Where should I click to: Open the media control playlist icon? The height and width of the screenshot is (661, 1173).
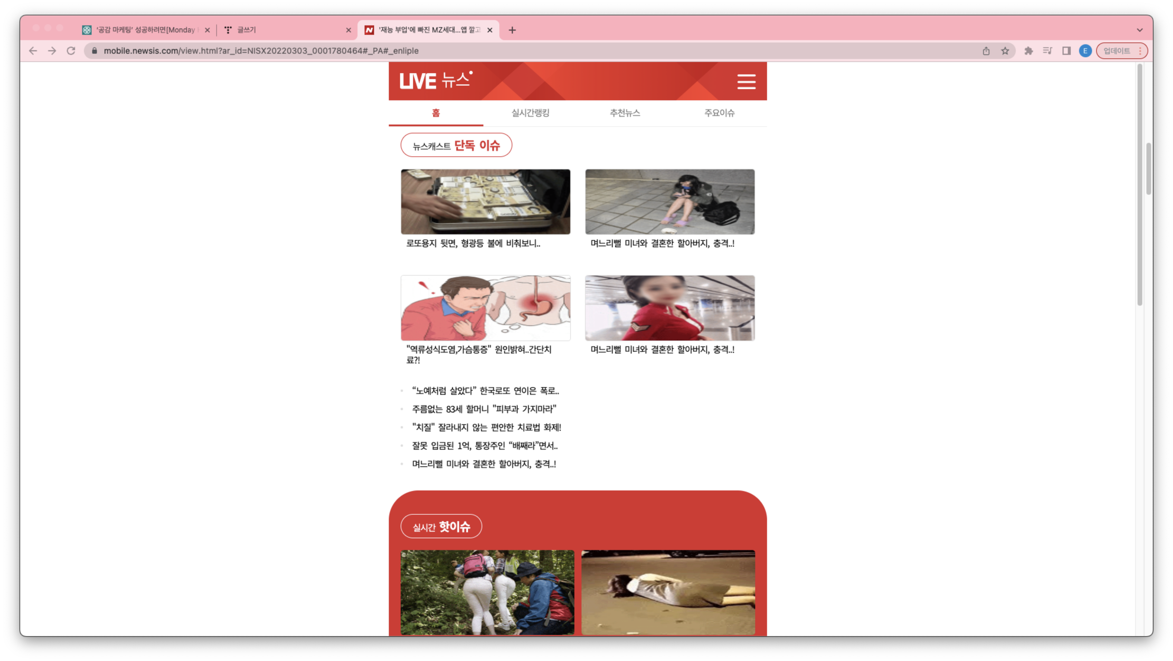pyautogui.click(x=1047, y=51)
